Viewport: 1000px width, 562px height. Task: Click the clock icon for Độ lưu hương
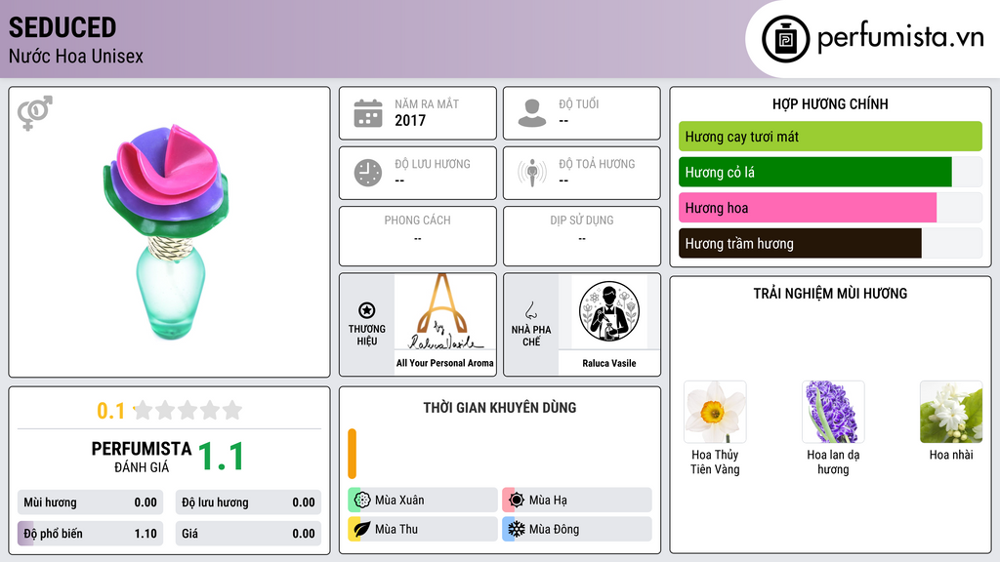coord(368,173)
